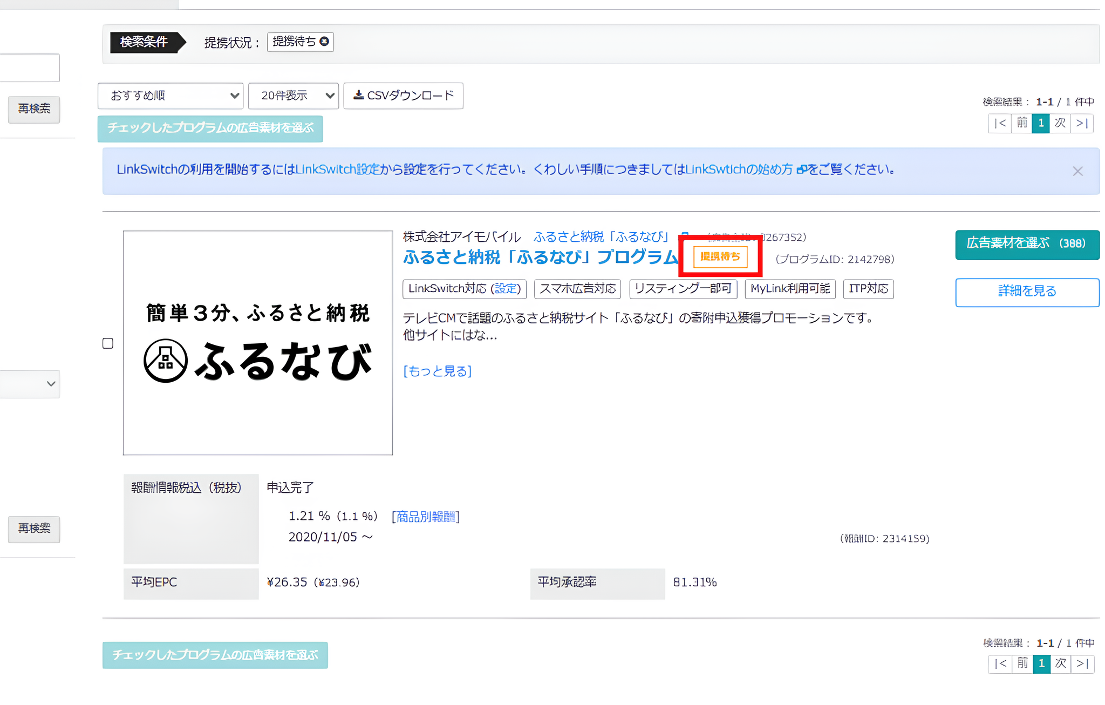Click 広告素材を選ぶ (388) button
This screenshot has width=1105, height=705.
tap(1027, 244)
